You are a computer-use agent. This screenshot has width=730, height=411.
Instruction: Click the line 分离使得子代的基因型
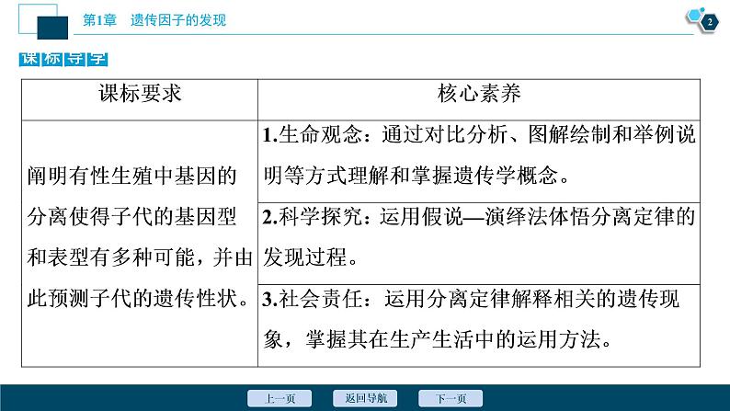(x=131, y=217)
